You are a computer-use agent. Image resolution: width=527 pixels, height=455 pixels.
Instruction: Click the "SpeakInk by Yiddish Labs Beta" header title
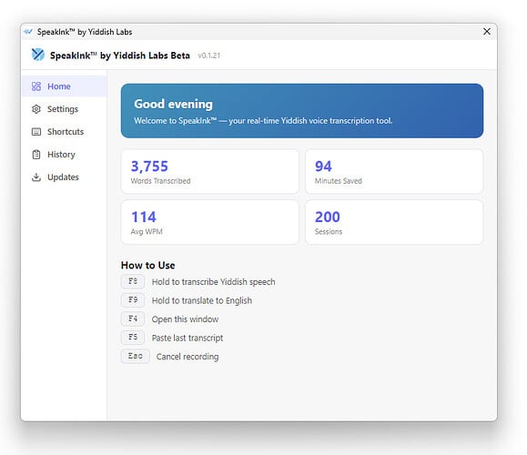[x=120, y=56]
